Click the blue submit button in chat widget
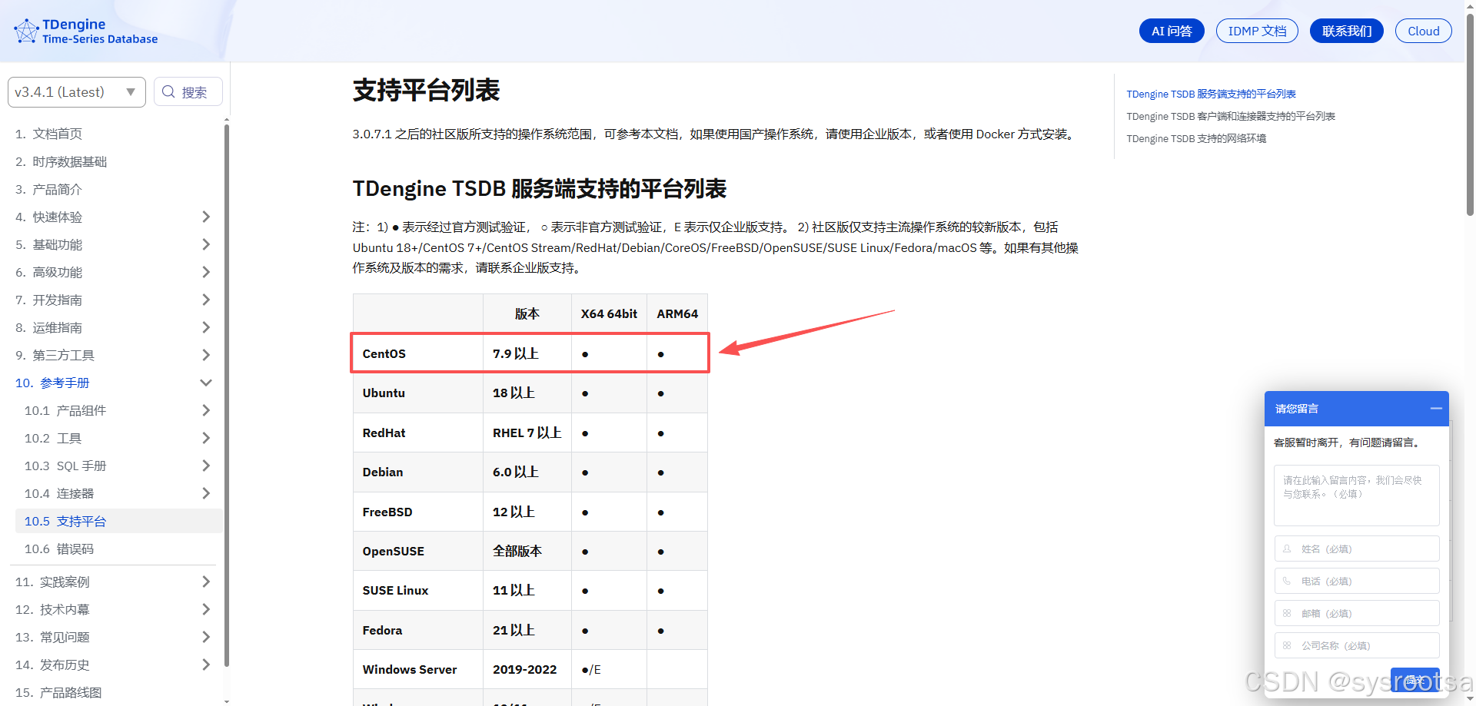Image resolution: width=1476 pixels, height=706 pixels. pyautogui.click(x=1414, y=680)
